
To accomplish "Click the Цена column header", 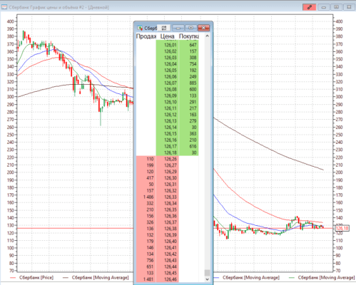I will [x=167, y=36].
